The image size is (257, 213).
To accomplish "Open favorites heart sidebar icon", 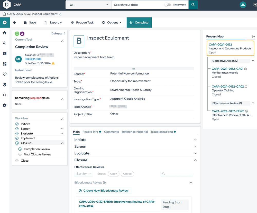I will click(x=5, y=74).
